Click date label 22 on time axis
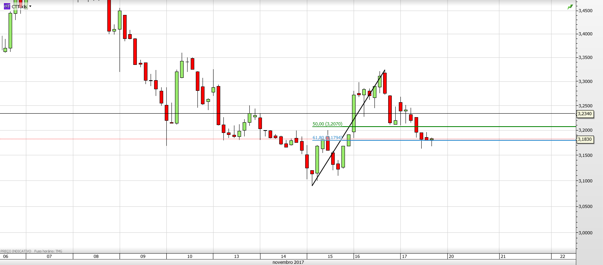 tap(563, 256)
